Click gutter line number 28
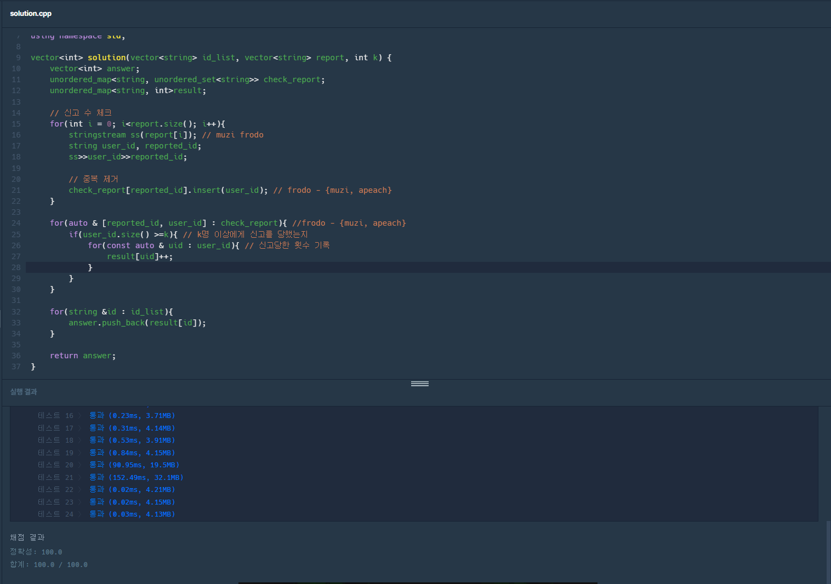Image resolution: width=831 pixels, height=584 pixels. tap(16, 267)
